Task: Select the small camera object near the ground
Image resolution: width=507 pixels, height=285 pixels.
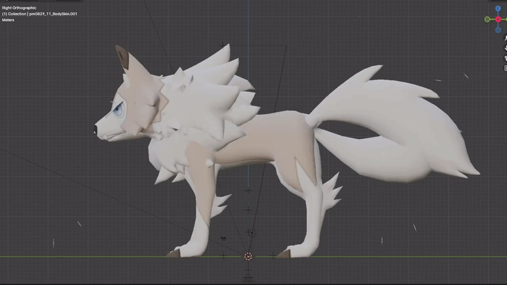Action: click(223, 238)
